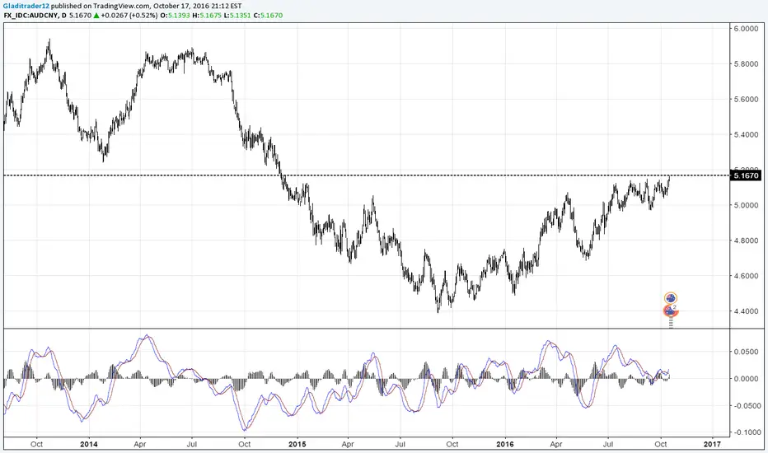The height and width of the screenshot is (453, 768).
Task: Click the Apr label following 2014 on time axis
Action: (x=140, y=444)
